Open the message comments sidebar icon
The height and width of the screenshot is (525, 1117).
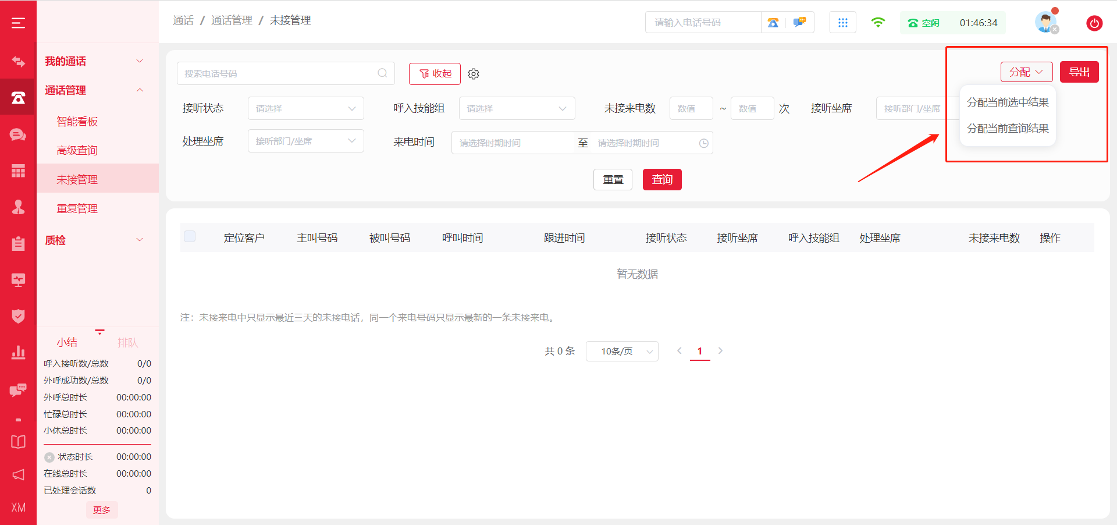[18, 389]
